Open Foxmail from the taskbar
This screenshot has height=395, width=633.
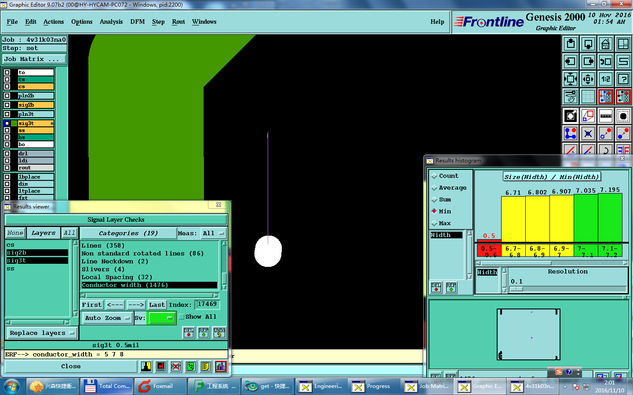tap(160, 386)
